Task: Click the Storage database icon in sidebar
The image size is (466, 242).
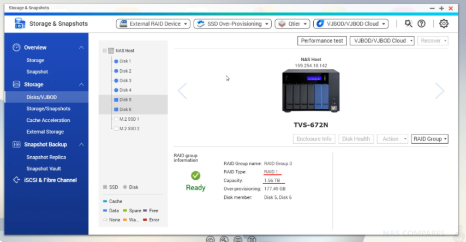Action: 16,85
